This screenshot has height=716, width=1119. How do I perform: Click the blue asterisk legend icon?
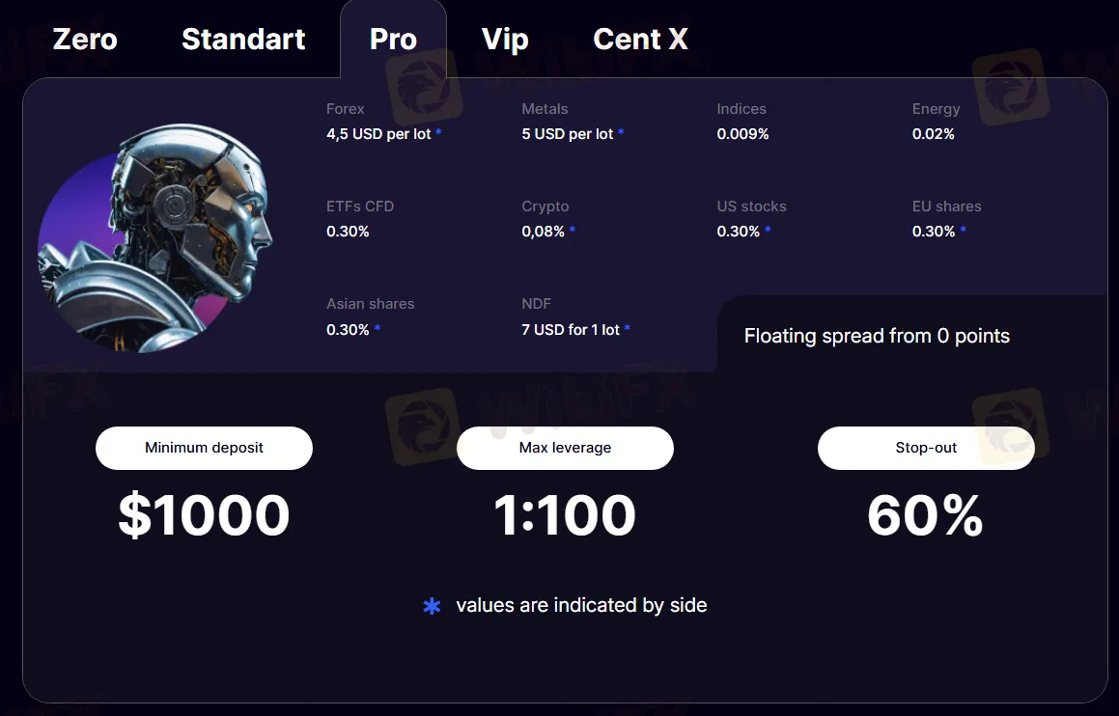(x=432, y=606)
